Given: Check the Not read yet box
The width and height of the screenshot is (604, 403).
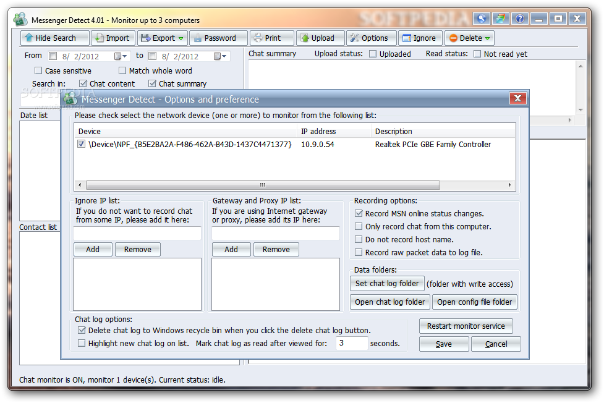Looking at the screenshot, I should [477, 54].
